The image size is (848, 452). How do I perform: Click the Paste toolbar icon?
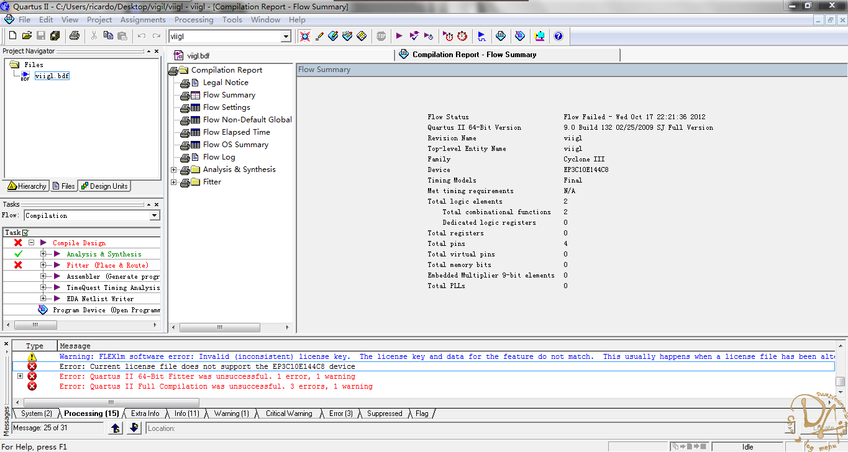click(x=122, y=36)
